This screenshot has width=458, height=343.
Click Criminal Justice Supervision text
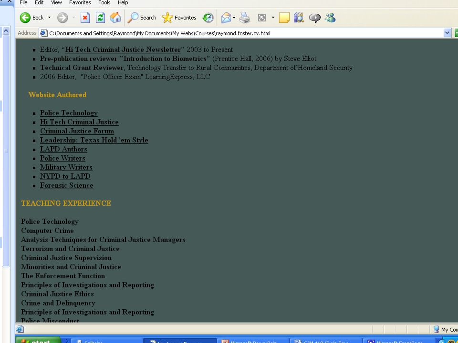(66, 258)
